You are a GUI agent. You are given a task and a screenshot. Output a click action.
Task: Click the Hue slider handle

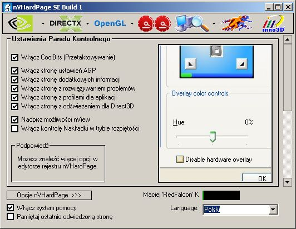(x=213, y=137)
